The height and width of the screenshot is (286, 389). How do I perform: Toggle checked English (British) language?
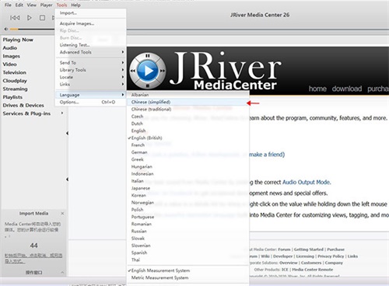187,138
